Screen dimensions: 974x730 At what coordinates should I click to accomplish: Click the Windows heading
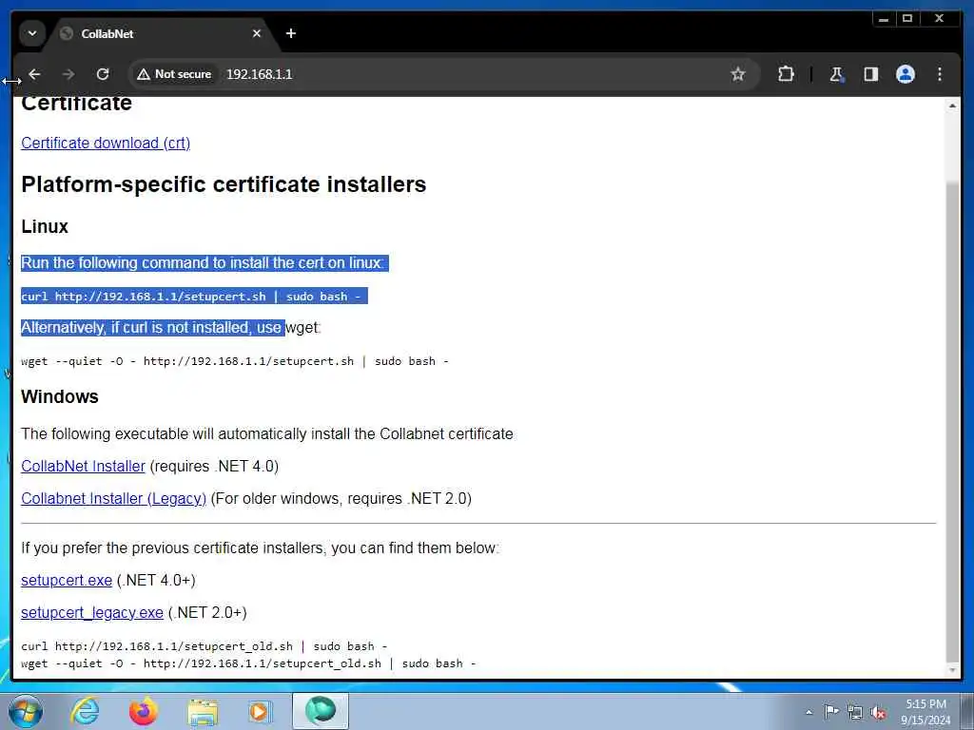[60, 396]
